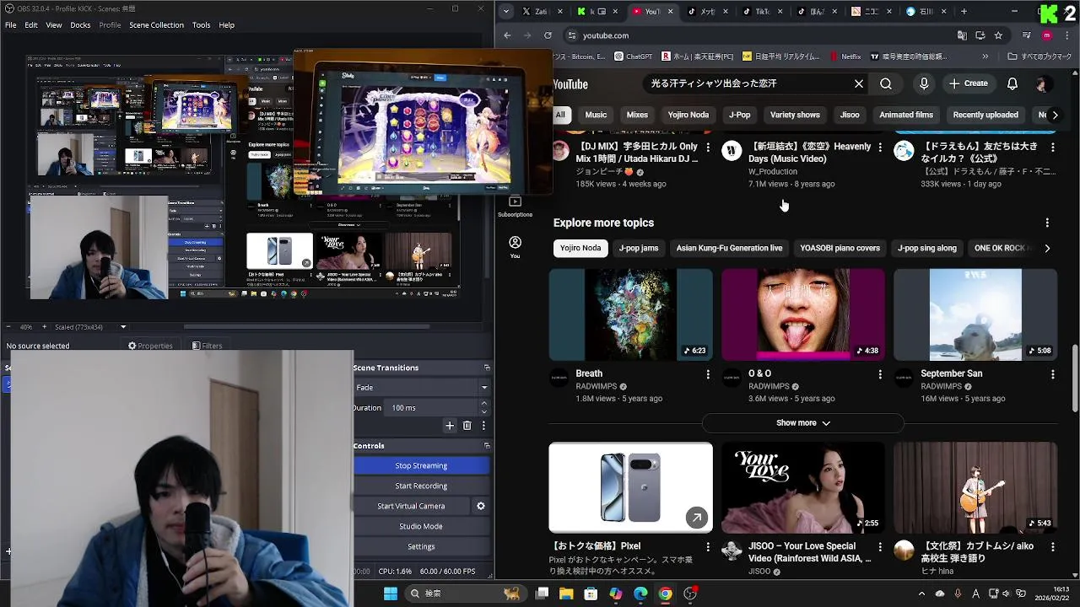This screenshot has width=1080, height=607.
Task: Select YOASOBI piano covers topic chip
Action: click(840, 248)
